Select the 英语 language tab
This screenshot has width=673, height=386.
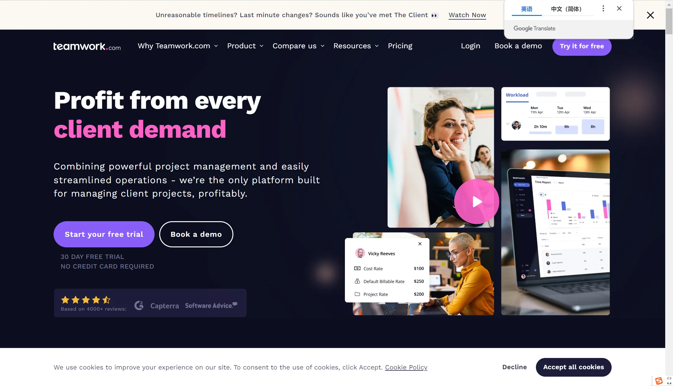(x=527, y=8)
